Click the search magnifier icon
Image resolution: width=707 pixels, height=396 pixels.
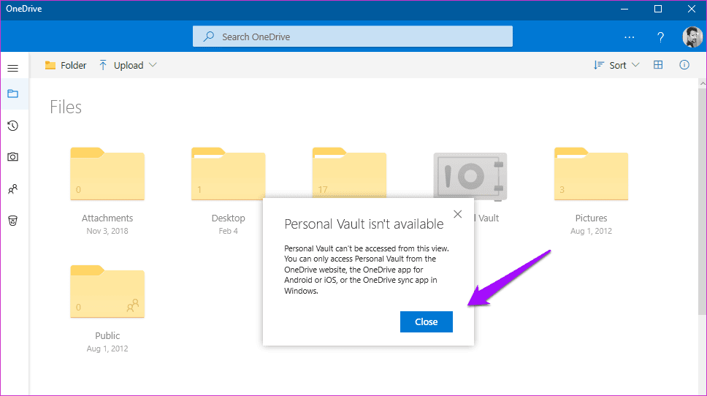pyautogui.click(x=208, y=37)
